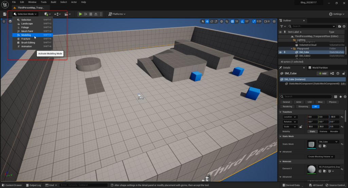This screenshot has width=348, height=188.
Task: Open the Settings dropdown
Action: tap(337, 14)
